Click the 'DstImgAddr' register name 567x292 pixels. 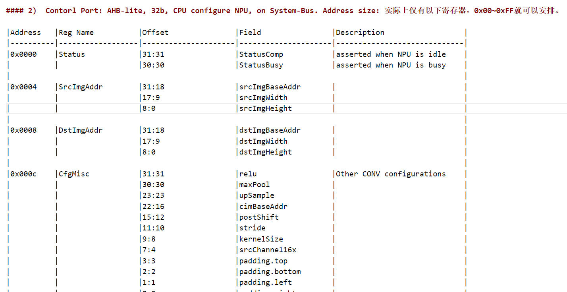click(x=81, y=130)
